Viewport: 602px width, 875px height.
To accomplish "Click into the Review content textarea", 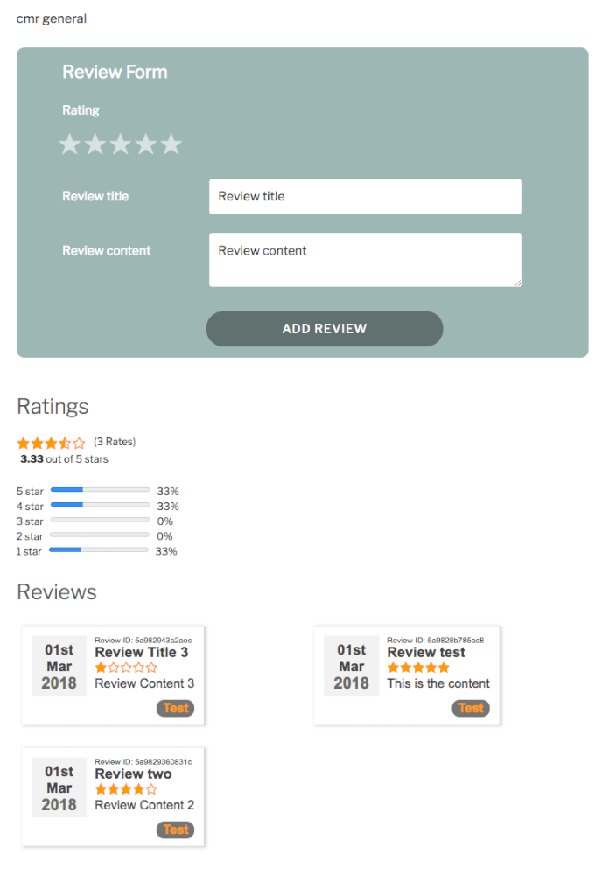I will point(366,260).
